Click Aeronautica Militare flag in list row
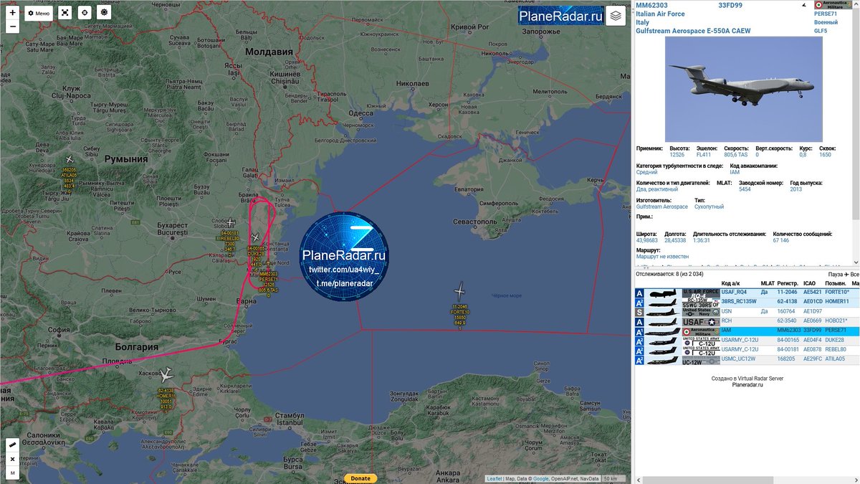The height and width of the screenshot is (484, 860). pos(701,331)
